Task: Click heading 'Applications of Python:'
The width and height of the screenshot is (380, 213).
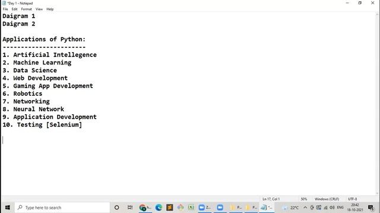Action: click(44, 40)
